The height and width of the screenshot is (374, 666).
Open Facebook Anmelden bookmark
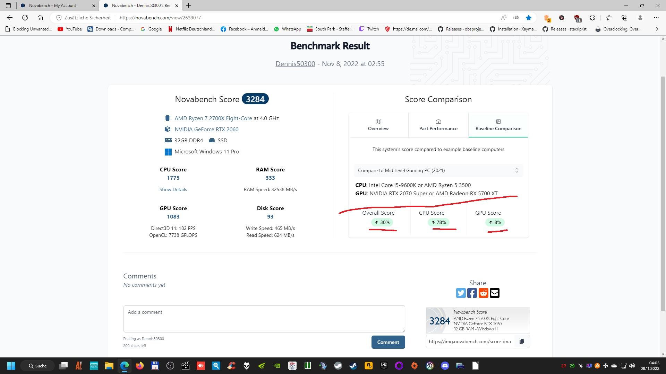point(244,29)
